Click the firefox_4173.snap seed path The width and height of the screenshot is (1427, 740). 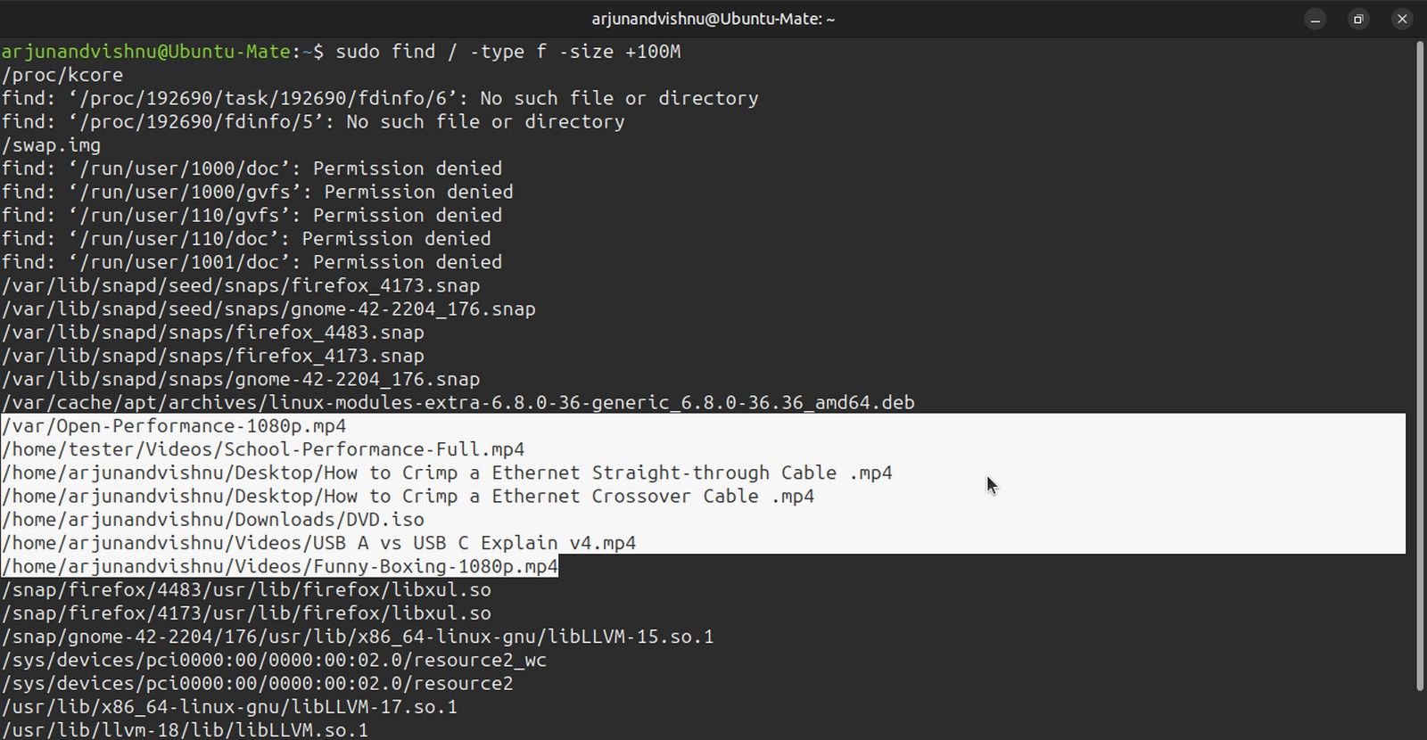[x=241, y=285]
